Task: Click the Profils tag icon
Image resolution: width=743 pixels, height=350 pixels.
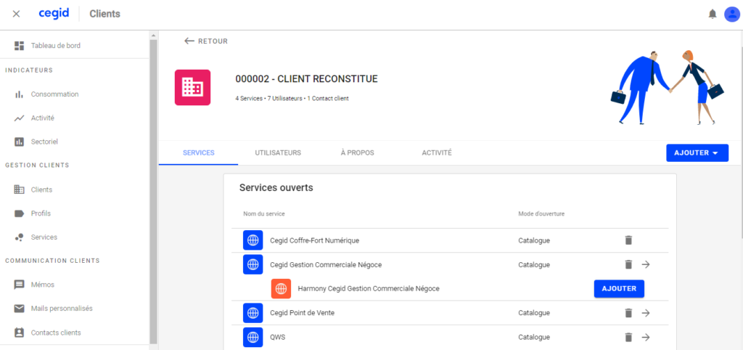Action: coord(19,213)
